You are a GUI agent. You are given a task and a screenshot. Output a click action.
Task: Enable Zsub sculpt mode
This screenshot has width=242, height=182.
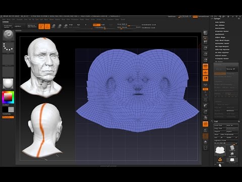103,25
